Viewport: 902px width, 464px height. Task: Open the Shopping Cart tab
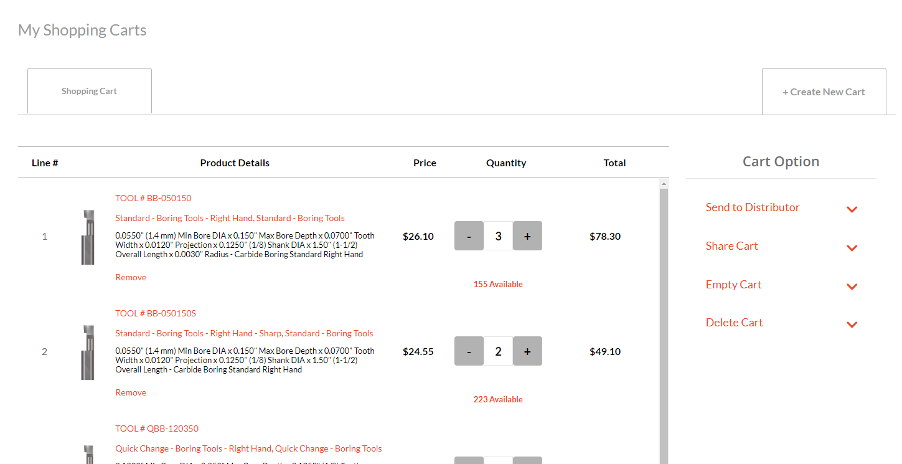click(x=90, y=91)
